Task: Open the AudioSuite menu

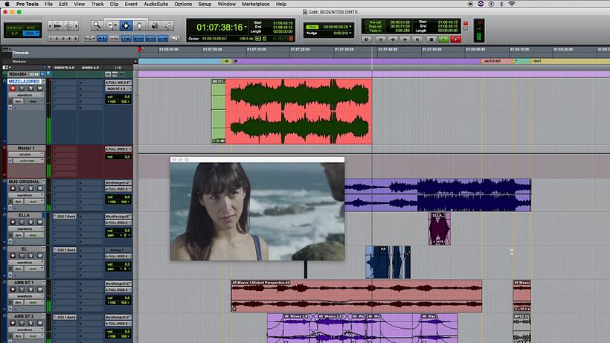Action: [155, 4]
